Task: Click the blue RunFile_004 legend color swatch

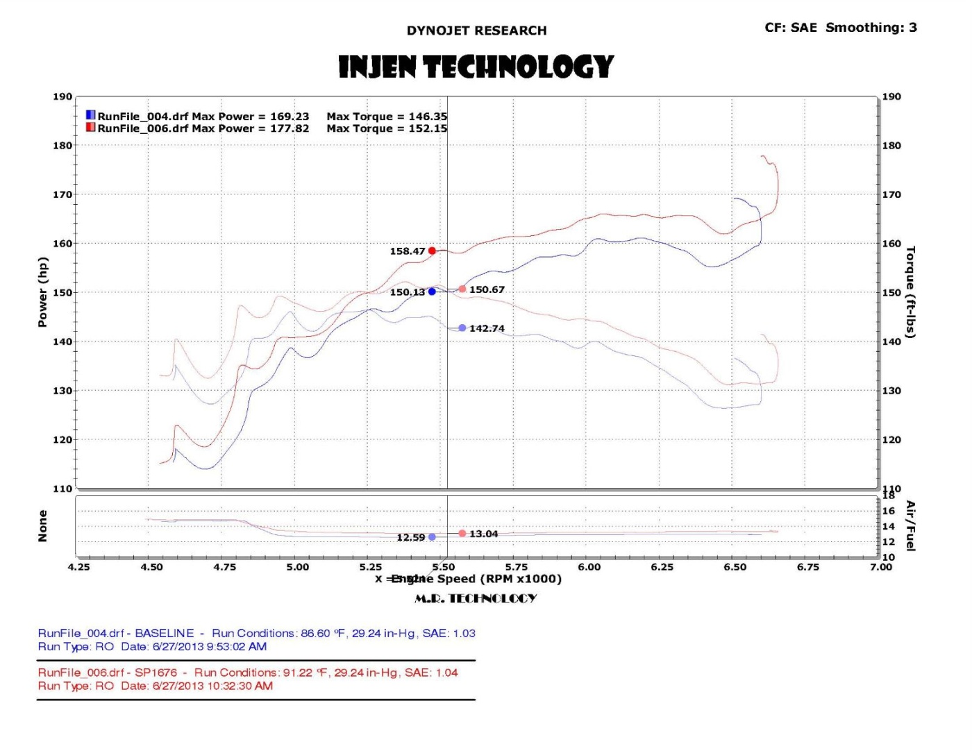Action: click(x=90, y=115)
